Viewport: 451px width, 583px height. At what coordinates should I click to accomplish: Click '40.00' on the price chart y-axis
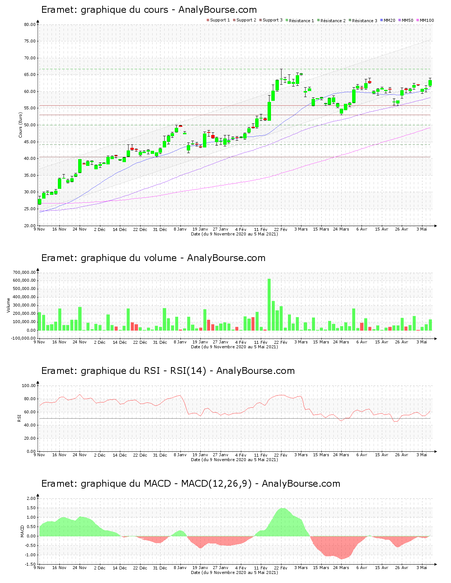[30, 159]
